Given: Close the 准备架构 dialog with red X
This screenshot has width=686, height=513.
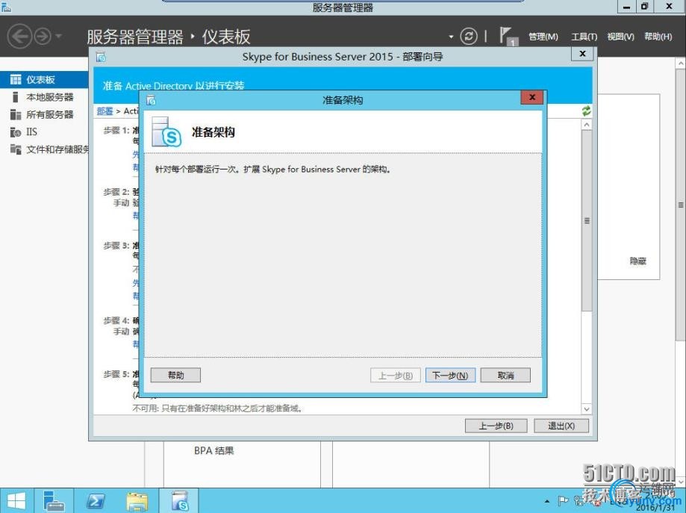Looking at the screenshot, I should click(x=532, y=97).
